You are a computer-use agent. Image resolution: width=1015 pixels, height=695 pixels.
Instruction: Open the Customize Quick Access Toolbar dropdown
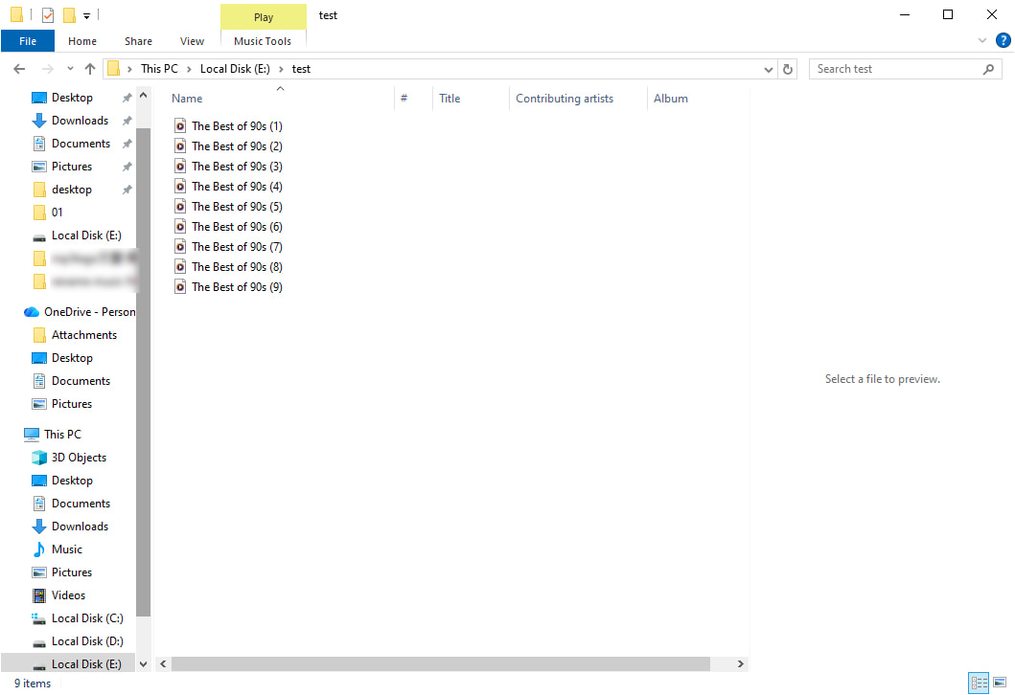pos(86,15)
